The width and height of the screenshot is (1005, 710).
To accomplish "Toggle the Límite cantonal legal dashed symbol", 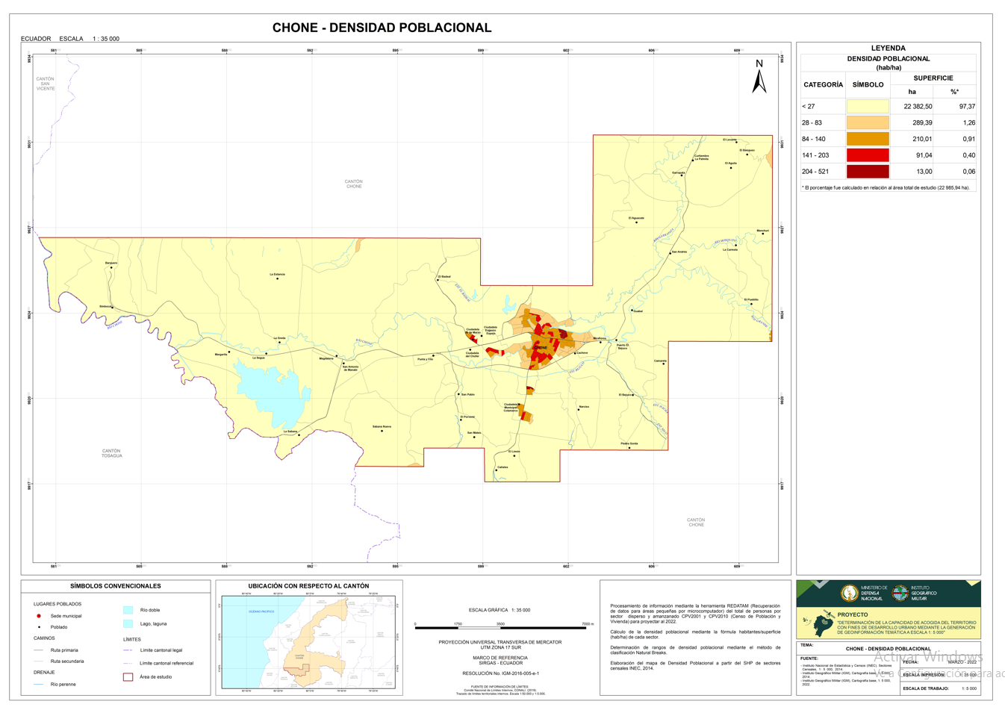I will point(128,650).
